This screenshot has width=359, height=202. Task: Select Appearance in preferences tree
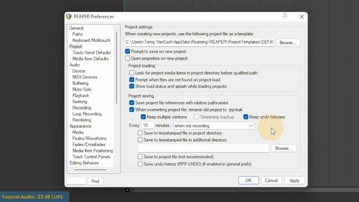point(80,126)
